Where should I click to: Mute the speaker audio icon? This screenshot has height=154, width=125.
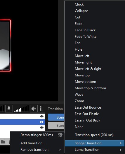click(34, 109)
